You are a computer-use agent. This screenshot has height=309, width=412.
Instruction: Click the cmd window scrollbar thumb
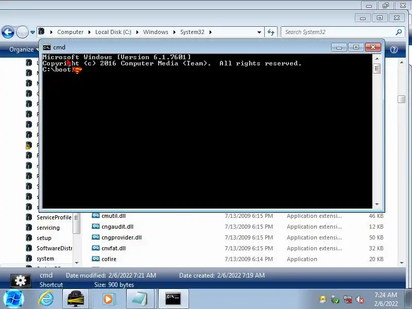click(x=377, y=68)
